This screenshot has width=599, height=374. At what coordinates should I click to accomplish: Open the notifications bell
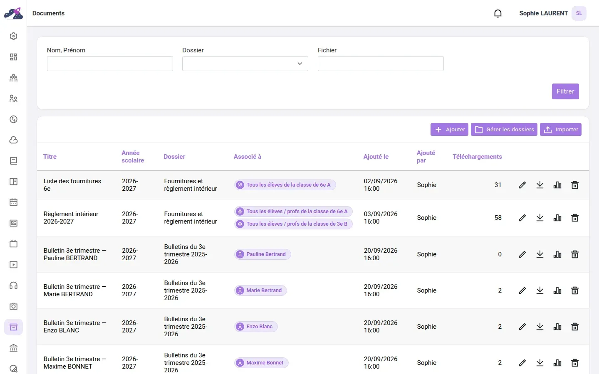(x=498, y=13)
